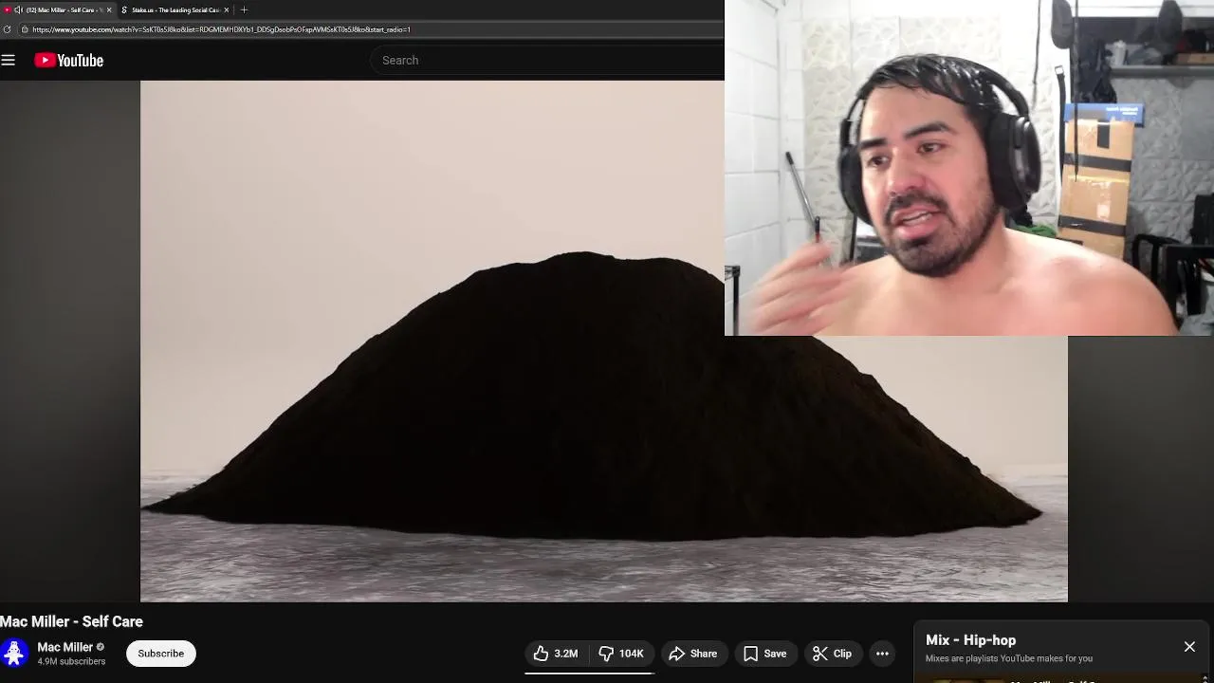Image resolution: width=1214 pixels, height=683 pixels.
Task: Save the video to a playlist
Action: click(765, 654)
